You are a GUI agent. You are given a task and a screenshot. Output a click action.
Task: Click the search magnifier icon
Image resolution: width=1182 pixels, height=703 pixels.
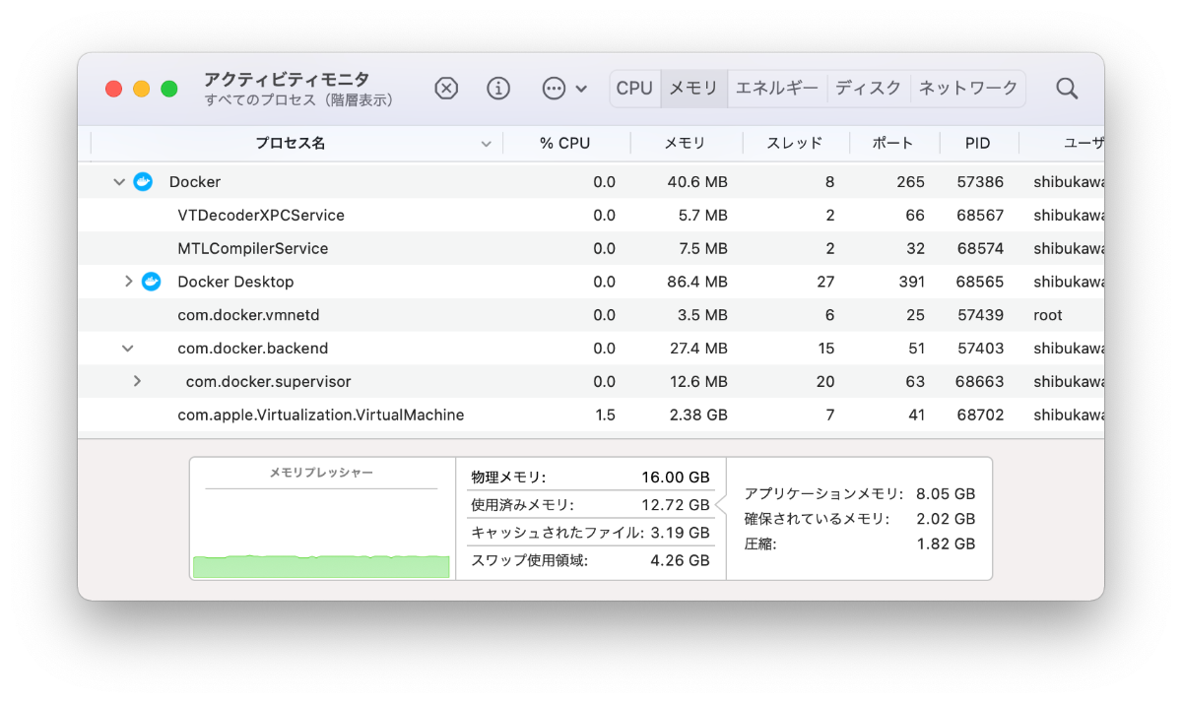[1067, 89]
